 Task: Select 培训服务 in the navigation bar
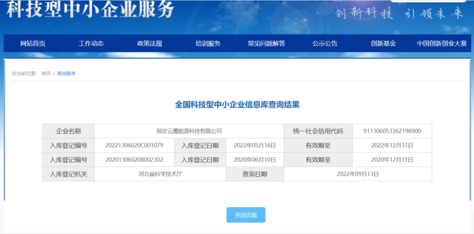pyautogui.click(x=208, y=43)
